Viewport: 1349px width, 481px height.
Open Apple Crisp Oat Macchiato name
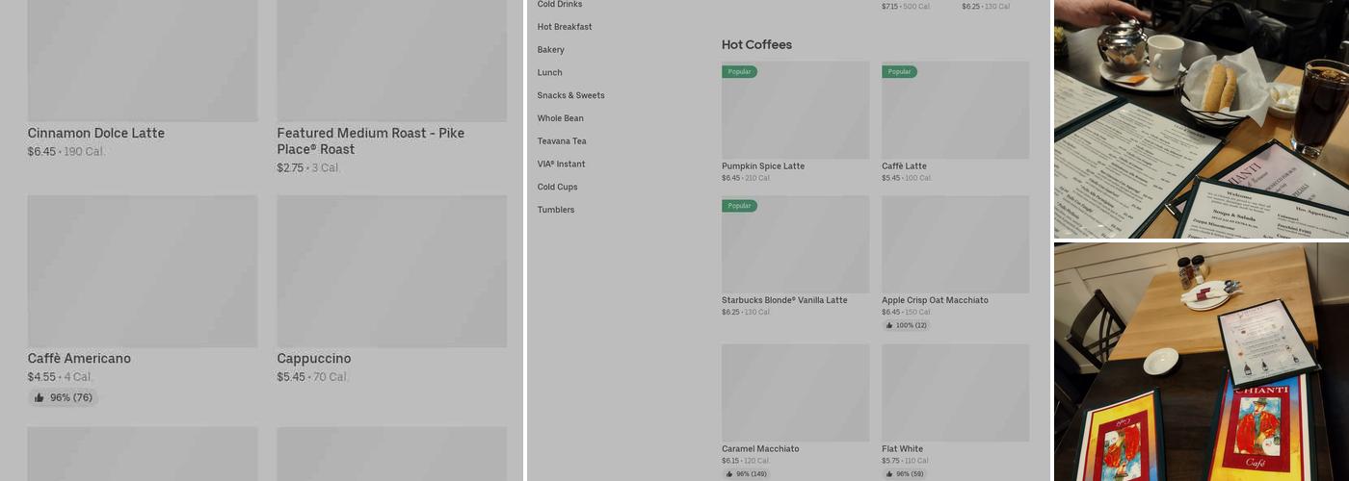coord(935,300)
